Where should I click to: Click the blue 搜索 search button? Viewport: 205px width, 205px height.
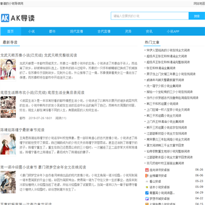tap(197, 16)
